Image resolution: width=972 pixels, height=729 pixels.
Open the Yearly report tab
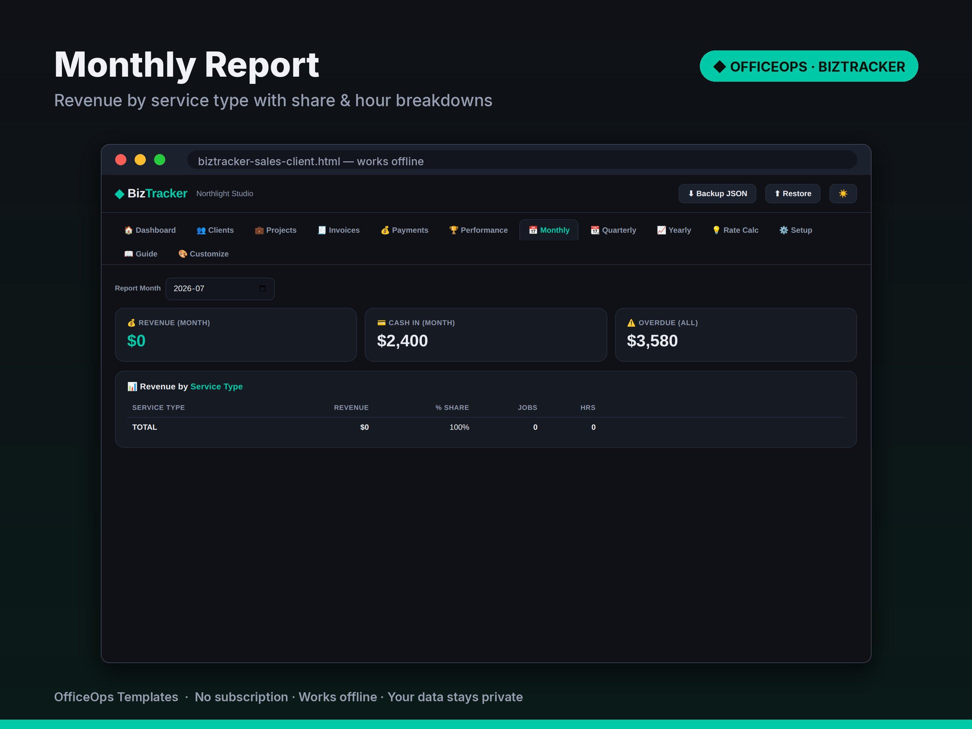674,230
